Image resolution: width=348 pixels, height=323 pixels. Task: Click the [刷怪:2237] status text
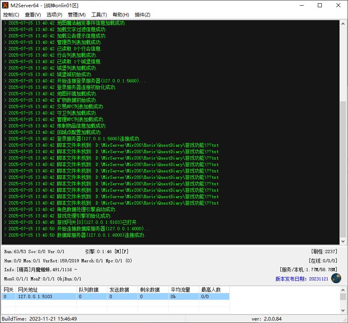[324, 251]
